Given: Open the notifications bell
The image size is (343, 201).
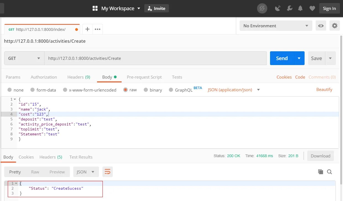Looking at the screenshot, I should (x=300, y=9).
